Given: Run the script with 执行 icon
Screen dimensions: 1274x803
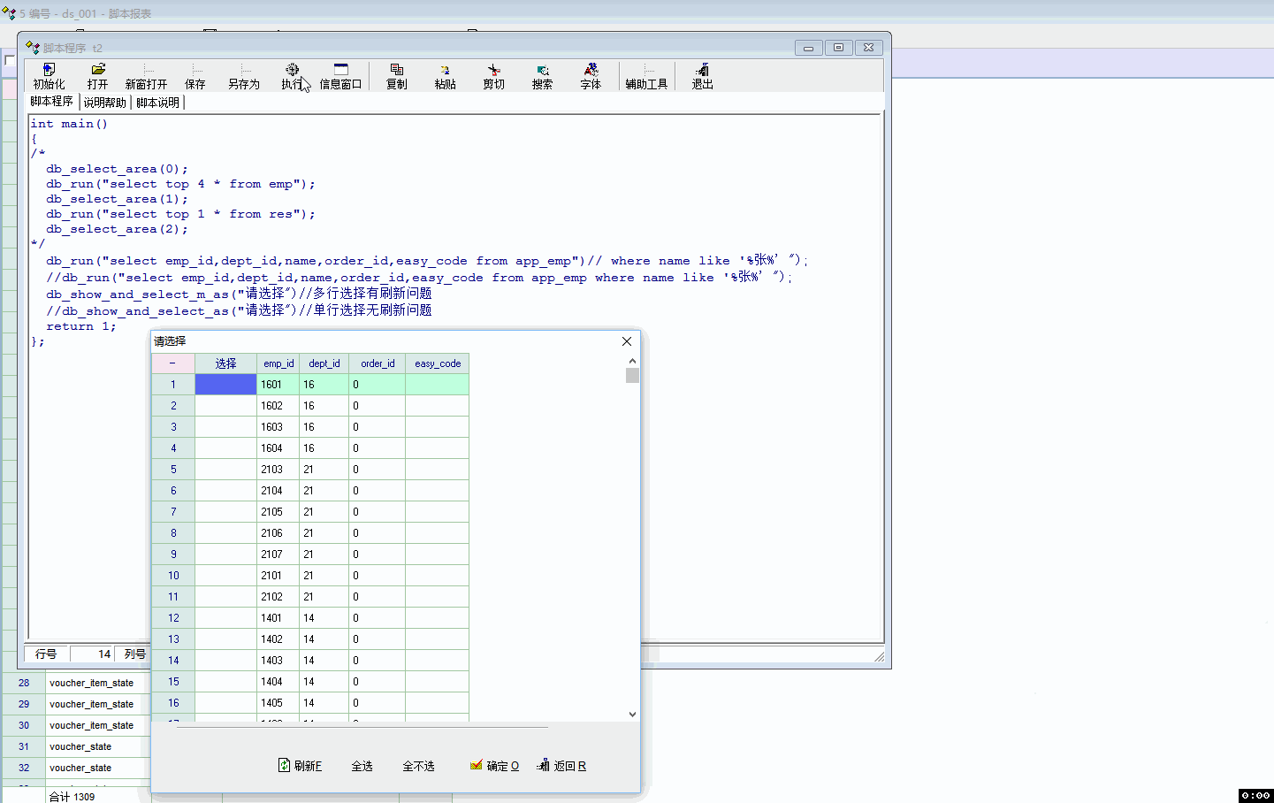Looking at the screenshot, I should tap(292, 76).
